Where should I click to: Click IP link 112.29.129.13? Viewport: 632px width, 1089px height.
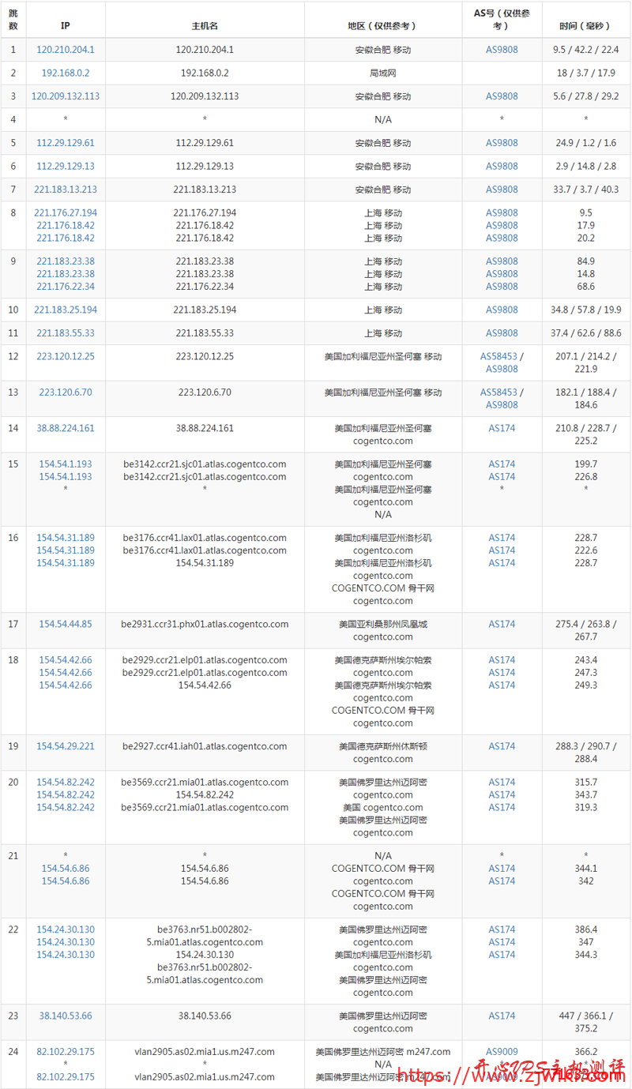66,166
